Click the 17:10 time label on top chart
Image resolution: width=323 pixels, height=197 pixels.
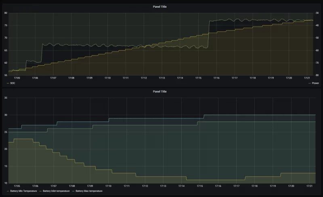point(107,78)
